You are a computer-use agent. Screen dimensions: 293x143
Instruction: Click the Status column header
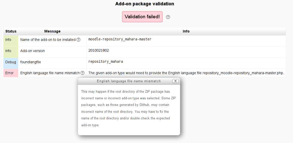coord(11,31)
